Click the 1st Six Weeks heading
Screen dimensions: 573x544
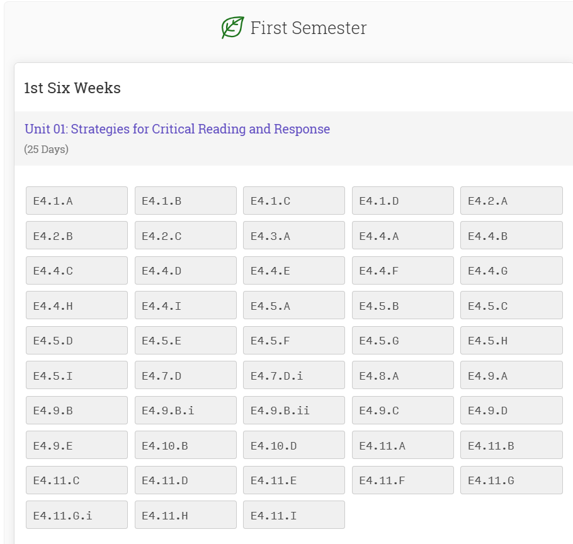point(72,88)
